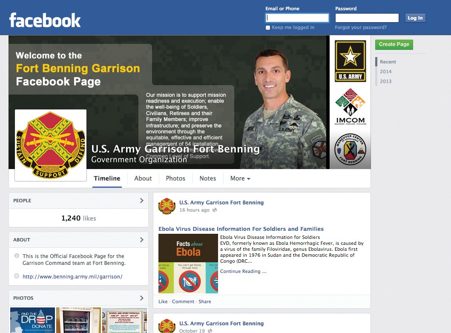Select Recent in the timeline navigator
This screenshot has height=333, width=451.
point(388,62)
